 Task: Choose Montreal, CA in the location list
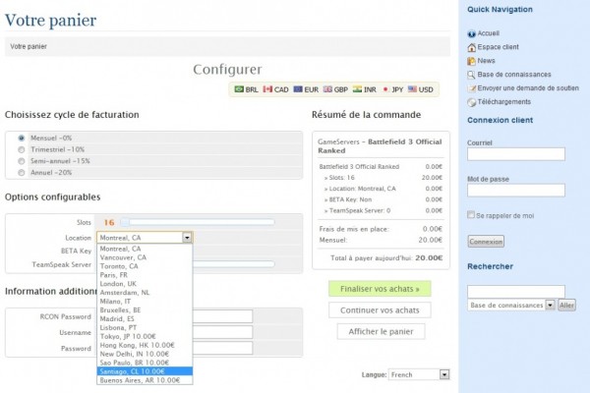pyautogui.click(x=145, y=249)
